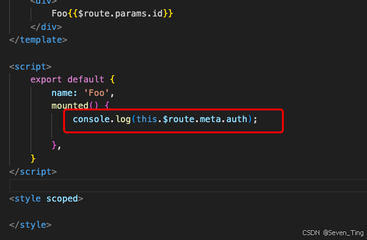The image size is (367, 240).
Task: Click the closing style tag
Action: point(30,225)
